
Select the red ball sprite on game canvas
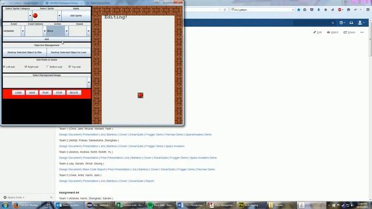pyautogui.click(x=141, y=95)
